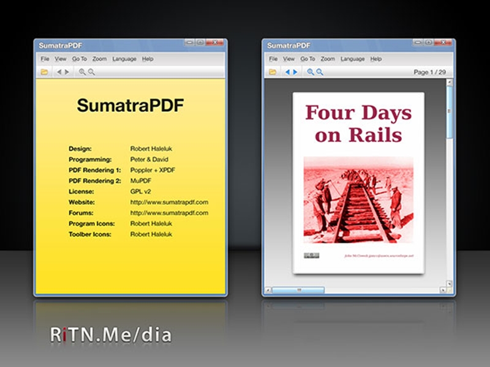Viewport: 490px width, 367px height.
Task: Click the horizontal scrollbar thumb in the right window
Action: (x=298, y=290)
